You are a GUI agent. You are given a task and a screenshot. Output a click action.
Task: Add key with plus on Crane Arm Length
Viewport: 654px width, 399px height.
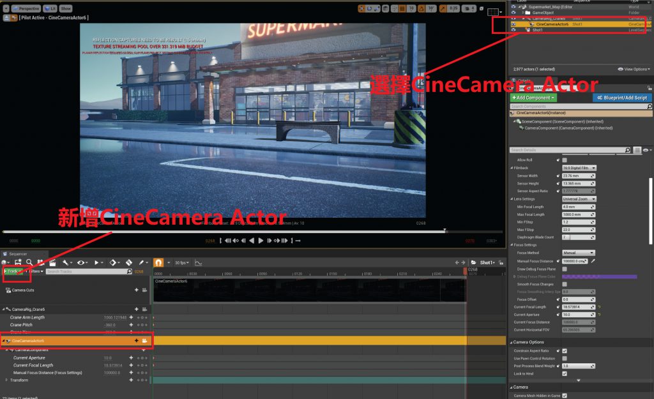point(131,317)
